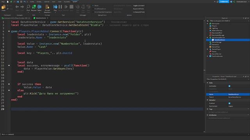Click the Select icon in Edit group
250x140 pixels.
pyautogui.click(x=39, y=7)
